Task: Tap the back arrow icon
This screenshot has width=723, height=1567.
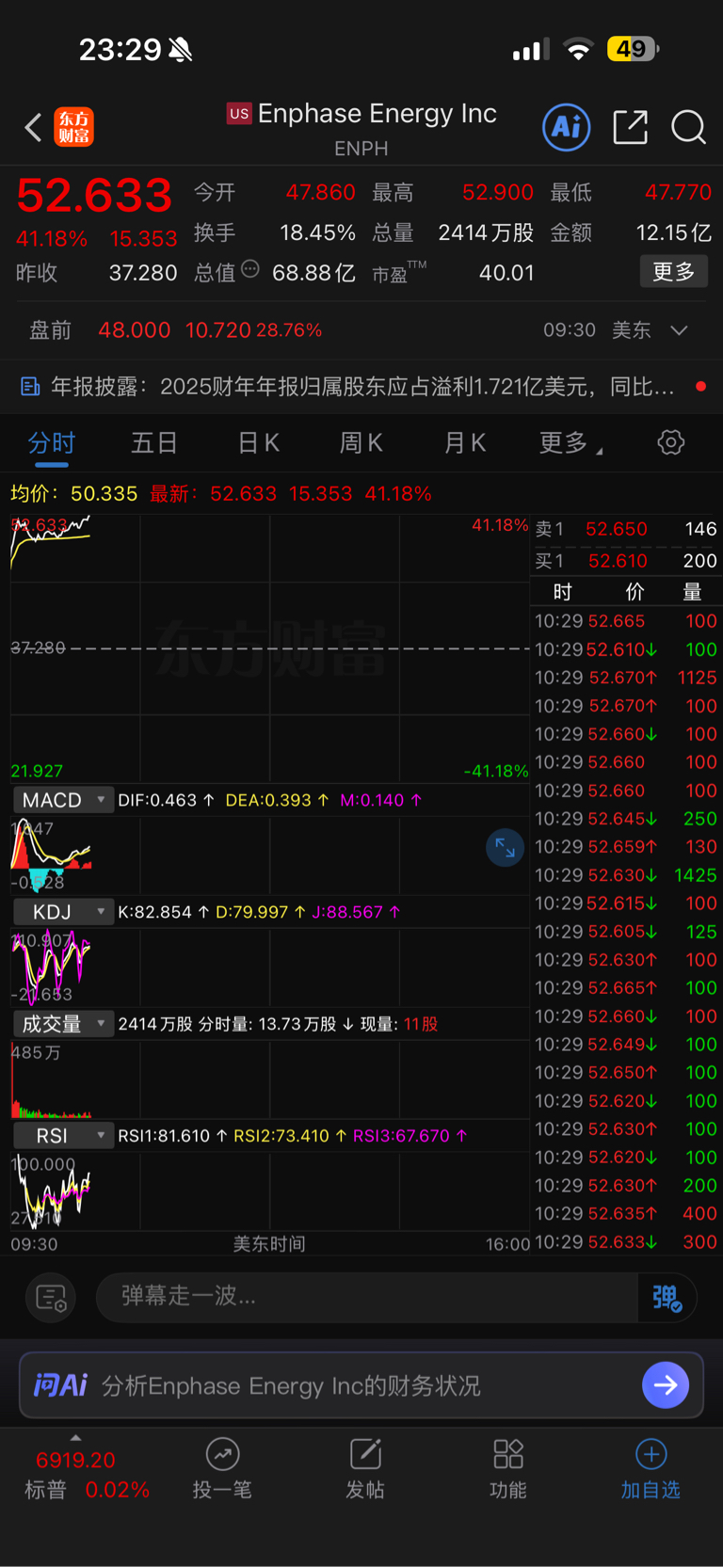Action: [33, 127]
